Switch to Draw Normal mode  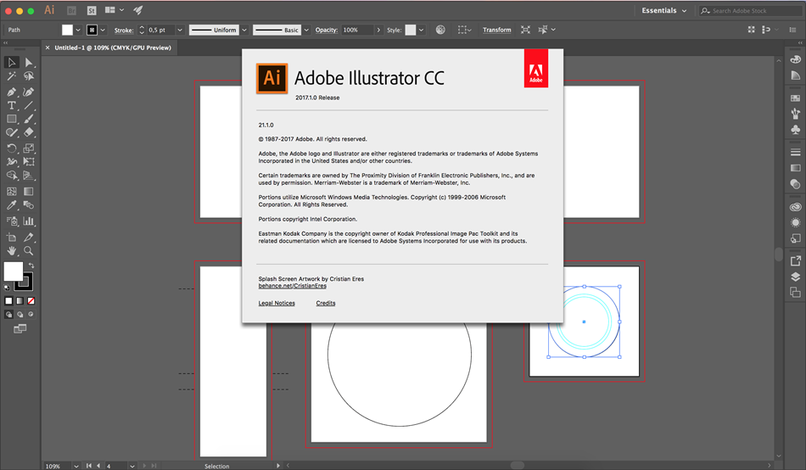[x=8, y=314]
